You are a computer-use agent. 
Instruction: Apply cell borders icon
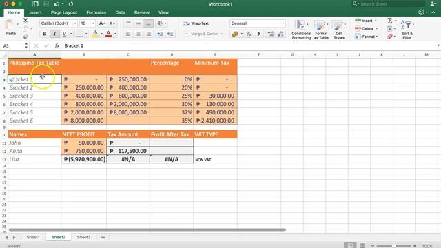coord(80,34)
